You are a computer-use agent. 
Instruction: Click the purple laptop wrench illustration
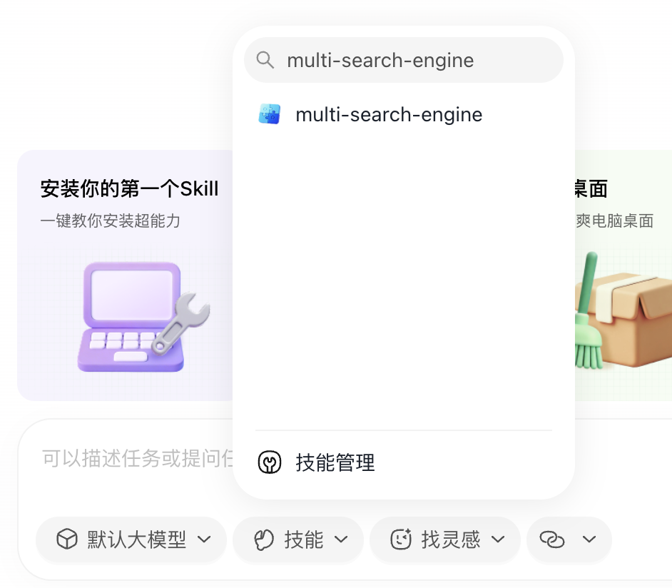(x=143, y=317)
